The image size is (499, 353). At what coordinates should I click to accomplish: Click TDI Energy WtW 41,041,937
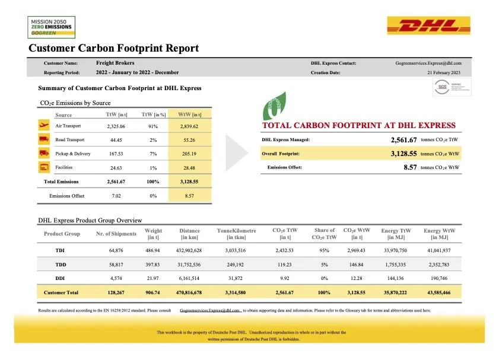coord(439,250)
